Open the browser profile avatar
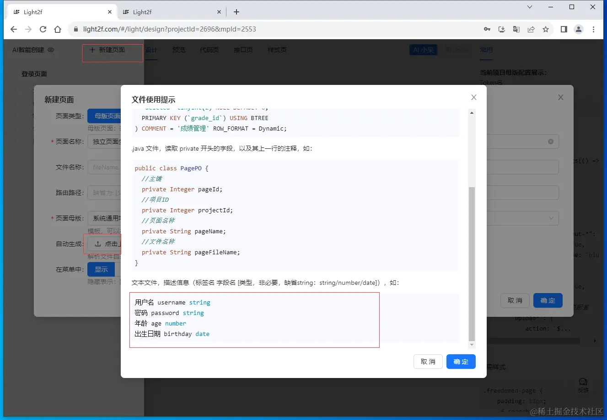The image size is (607, 420). point(579,29)
